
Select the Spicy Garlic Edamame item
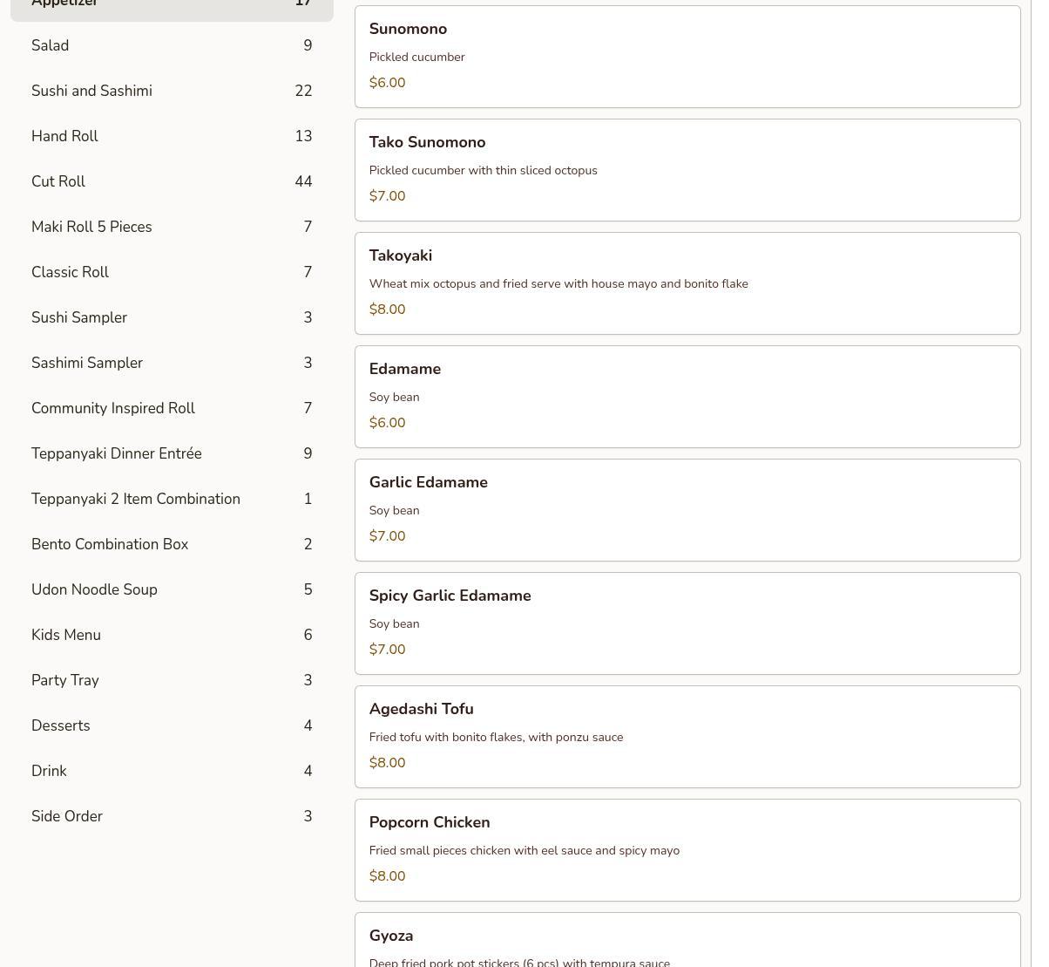(687, 623)
